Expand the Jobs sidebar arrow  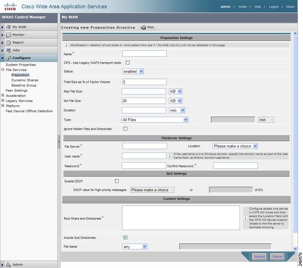click(2, 51)
